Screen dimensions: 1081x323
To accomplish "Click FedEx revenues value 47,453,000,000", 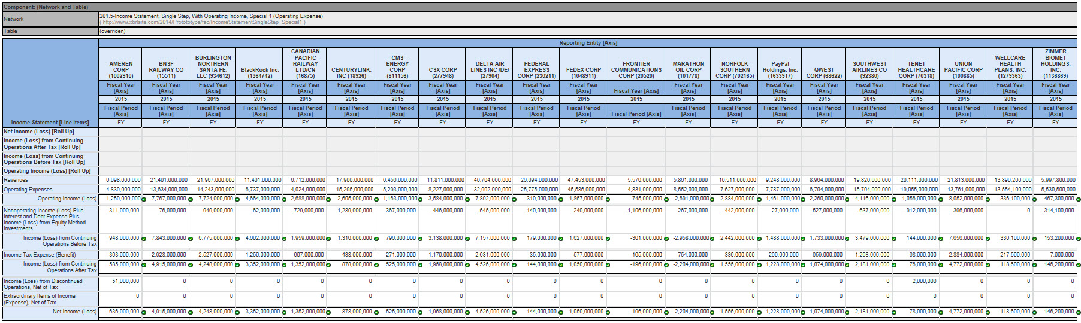I will (586, 180).
